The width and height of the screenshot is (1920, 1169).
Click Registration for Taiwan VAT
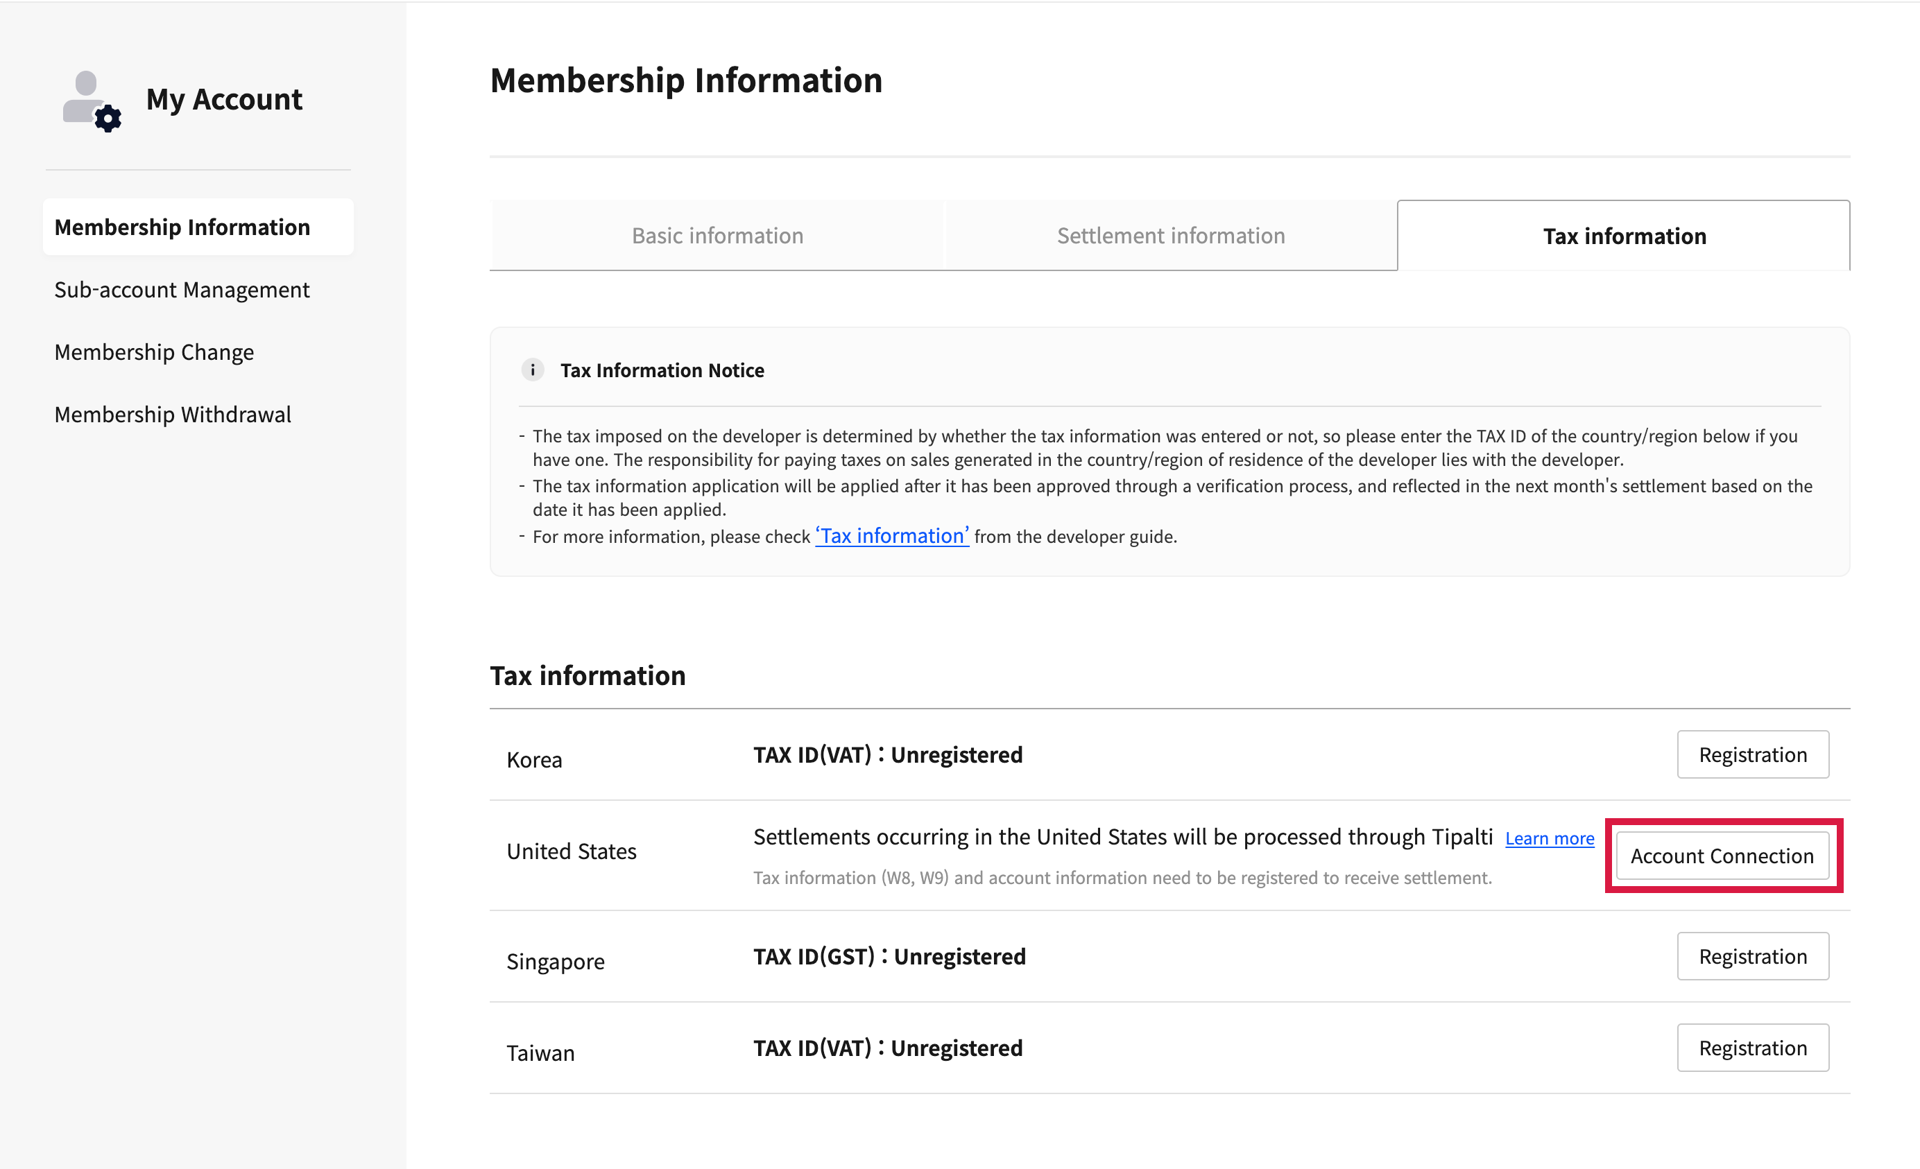pyautogui.click(x=1752, y=1048)
